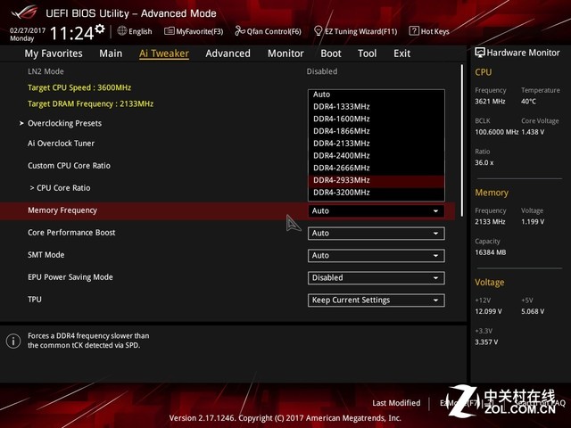Click CPU frequency 3621 MHz value
Viewport: 571px width, 428px height.
(490, 101)
